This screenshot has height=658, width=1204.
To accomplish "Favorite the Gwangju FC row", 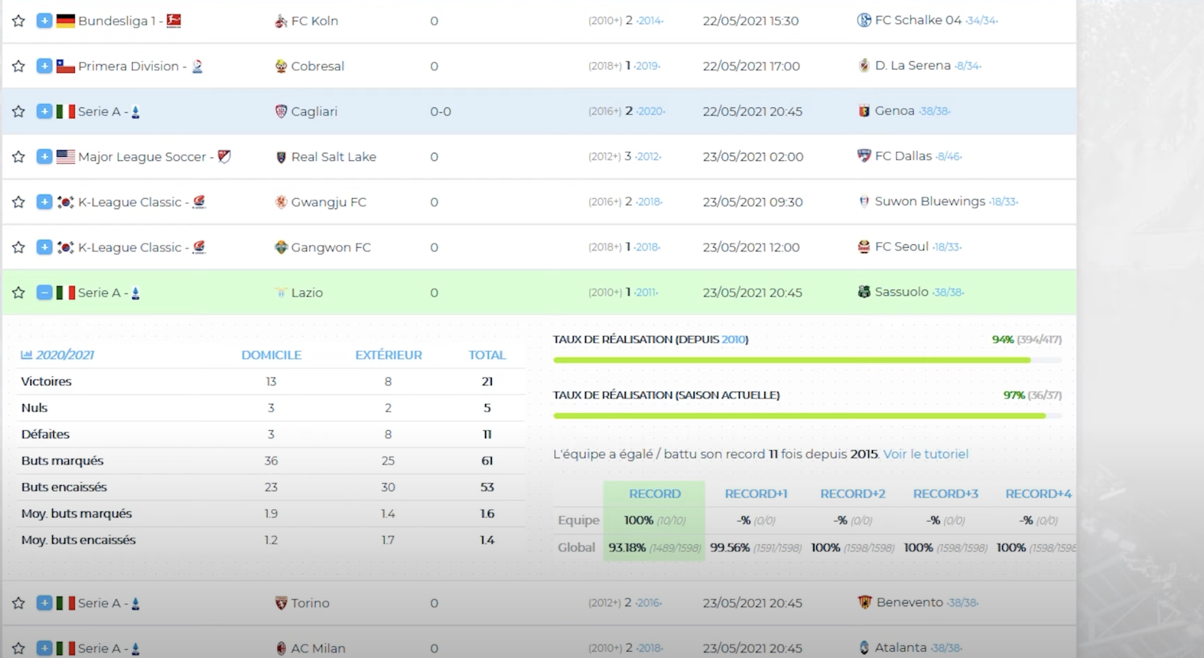I will point(18,202).
